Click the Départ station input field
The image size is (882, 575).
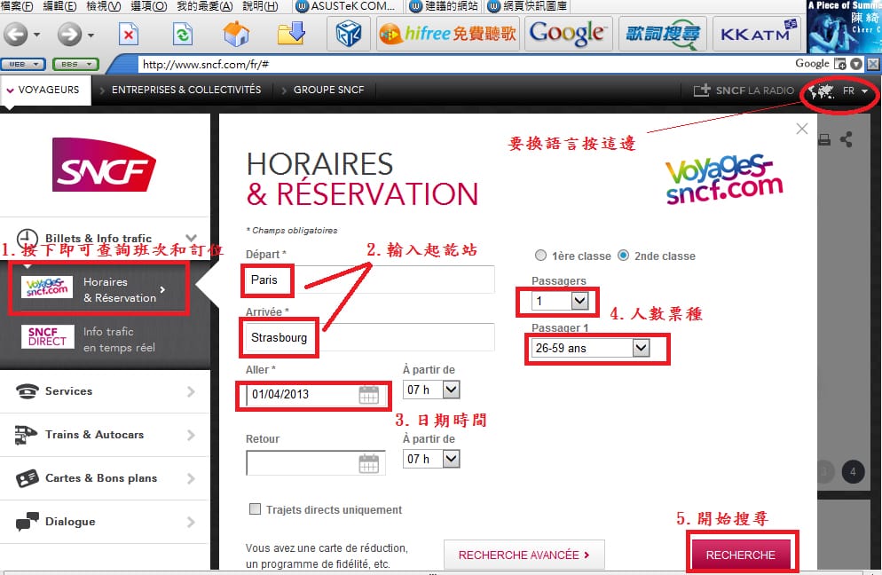370,280
